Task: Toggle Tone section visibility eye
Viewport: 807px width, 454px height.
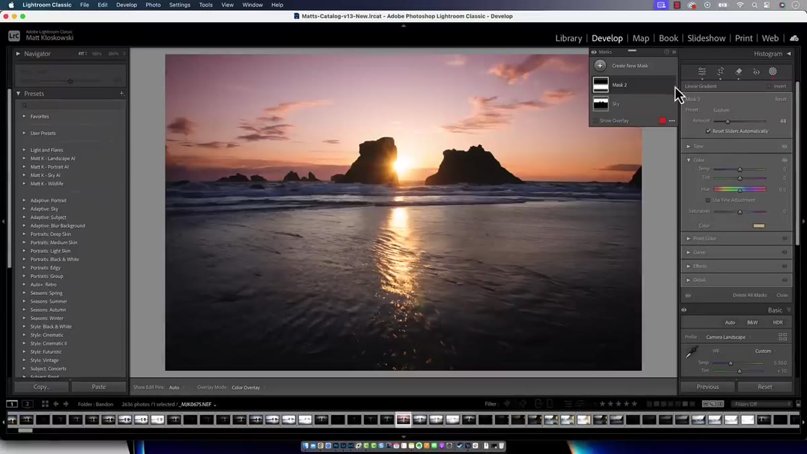Action: click(x=784, y=146)
